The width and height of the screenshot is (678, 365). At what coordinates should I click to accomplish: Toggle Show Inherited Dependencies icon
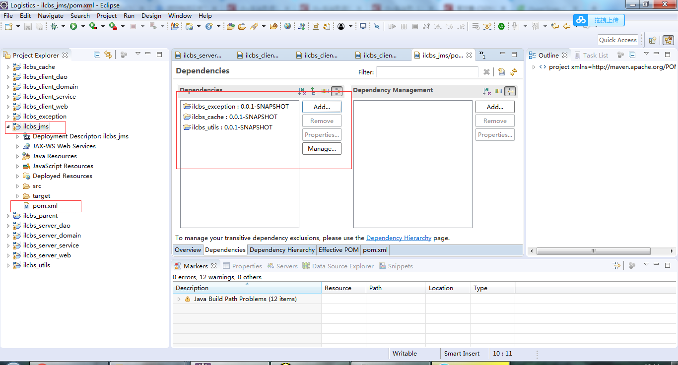tap(314, 91)
